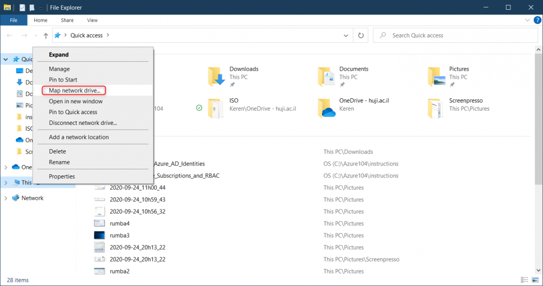The height and width of the screenshot is (286, 543).
Task: Choose Rename in the context menu
Action: coord(59,162)
